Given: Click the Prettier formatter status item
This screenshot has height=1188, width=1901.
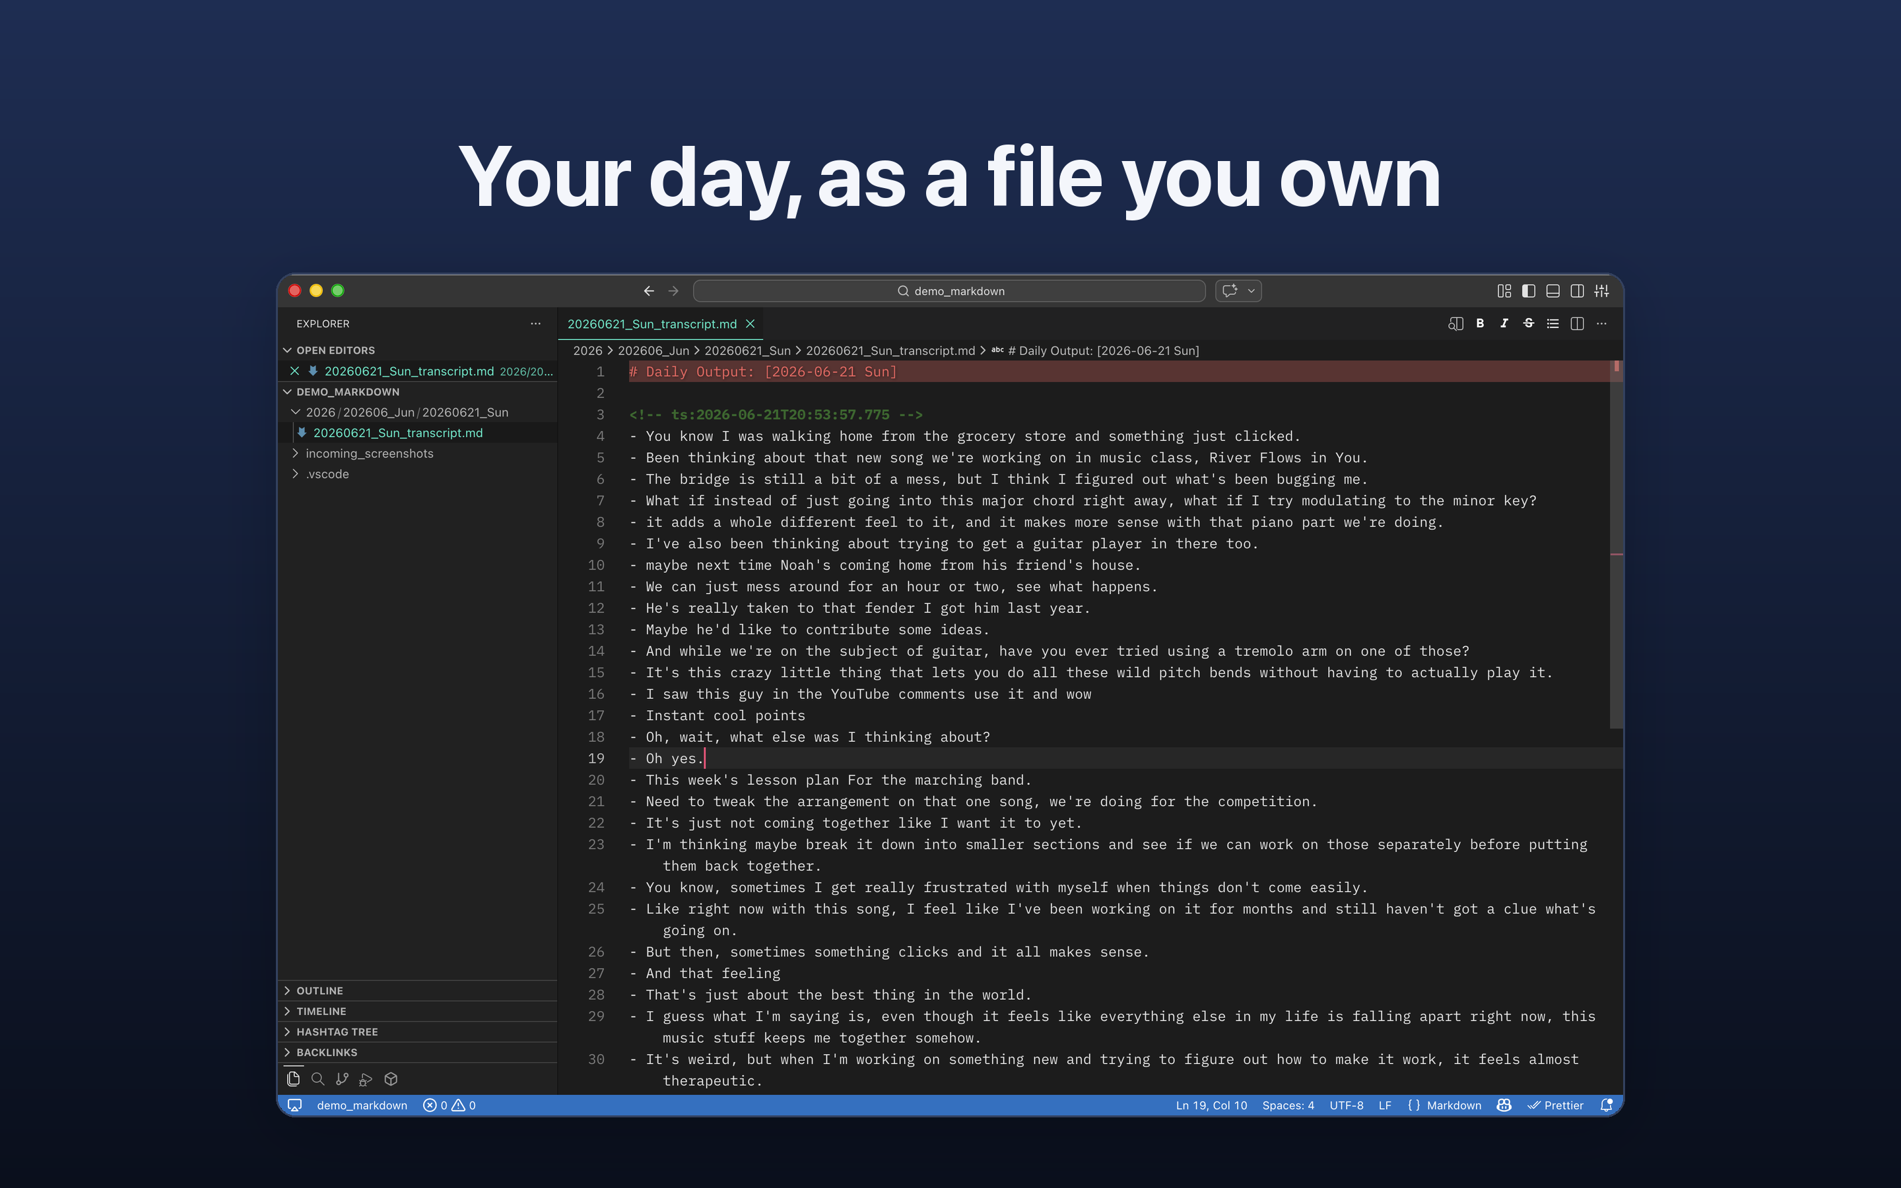Looking at the screenshot, I should 1555,1105.
